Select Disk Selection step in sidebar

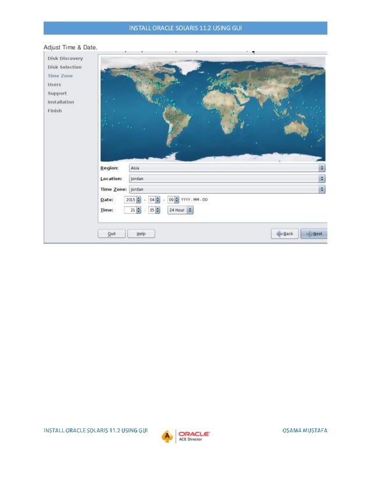(65, 67)
